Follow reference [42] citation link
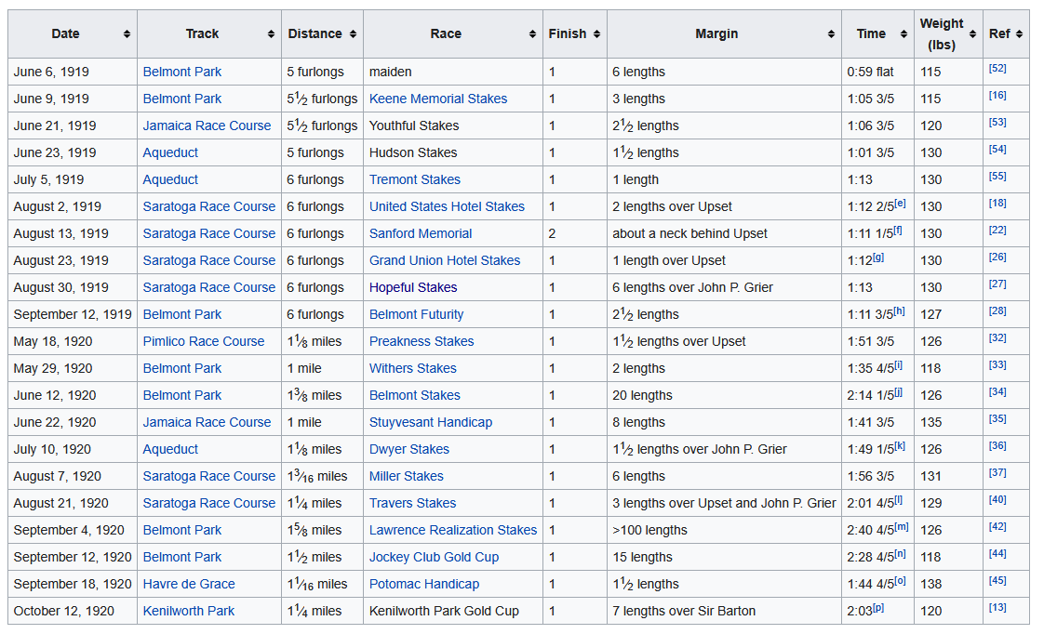1044x634 pixels. point(997,526)
